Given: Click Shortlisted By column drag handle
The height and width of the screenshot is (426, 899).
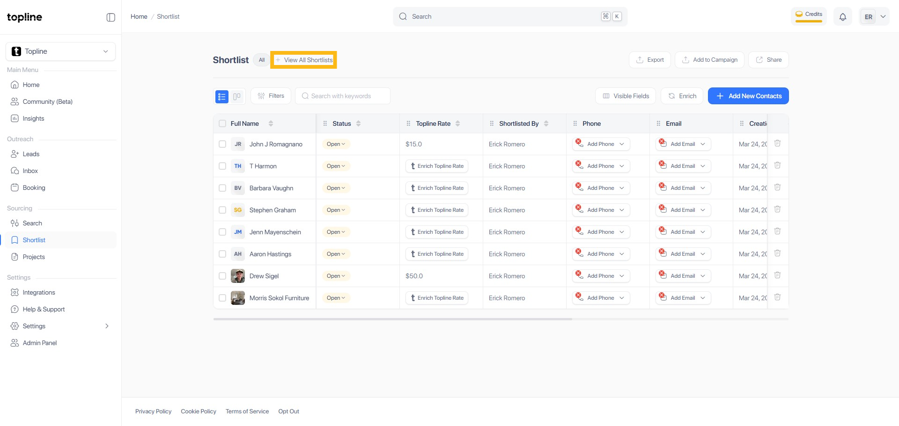Looking at the screenshot, I should (492, 123).
